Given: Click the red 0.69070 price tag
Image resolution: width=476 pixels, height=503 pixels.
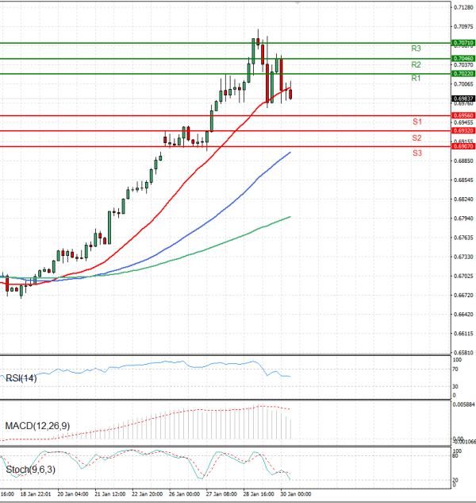Looking at the screenshot, I should click(463, 146).
